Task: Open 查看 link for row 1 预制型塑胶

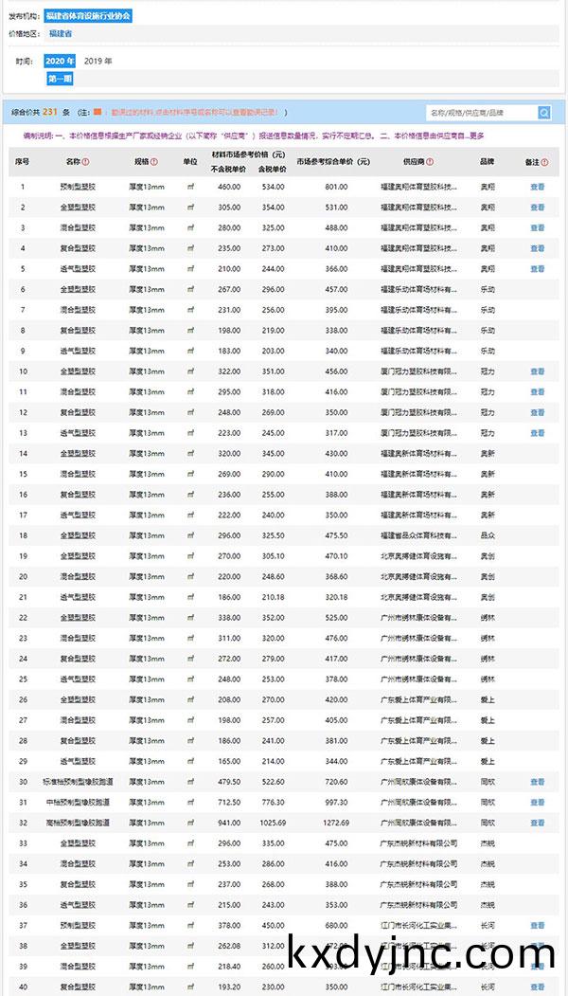Action: pos(537,187)
